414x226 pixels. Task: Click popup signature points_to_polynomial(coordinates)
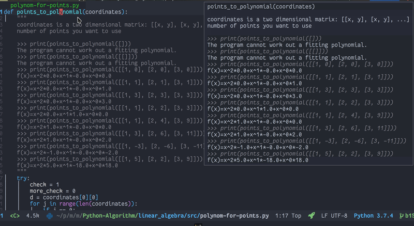261,7
